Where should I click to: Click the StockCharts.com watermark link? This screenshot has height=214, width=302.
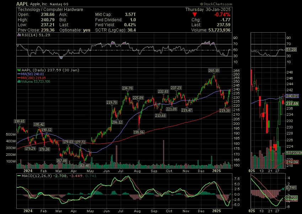216,4
